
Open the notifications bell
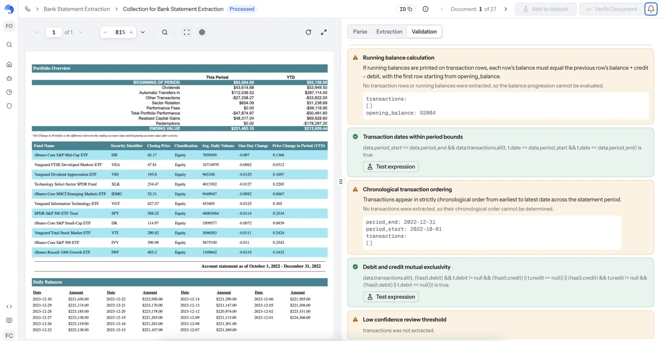pyautogui.click(x=651, y=9)
